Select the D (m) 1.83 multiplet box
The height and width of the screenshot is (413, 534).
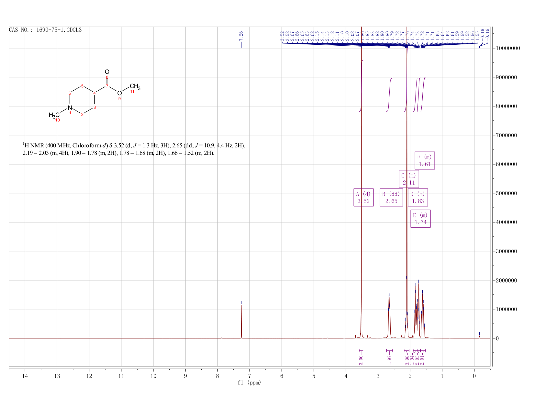[418, 197]
